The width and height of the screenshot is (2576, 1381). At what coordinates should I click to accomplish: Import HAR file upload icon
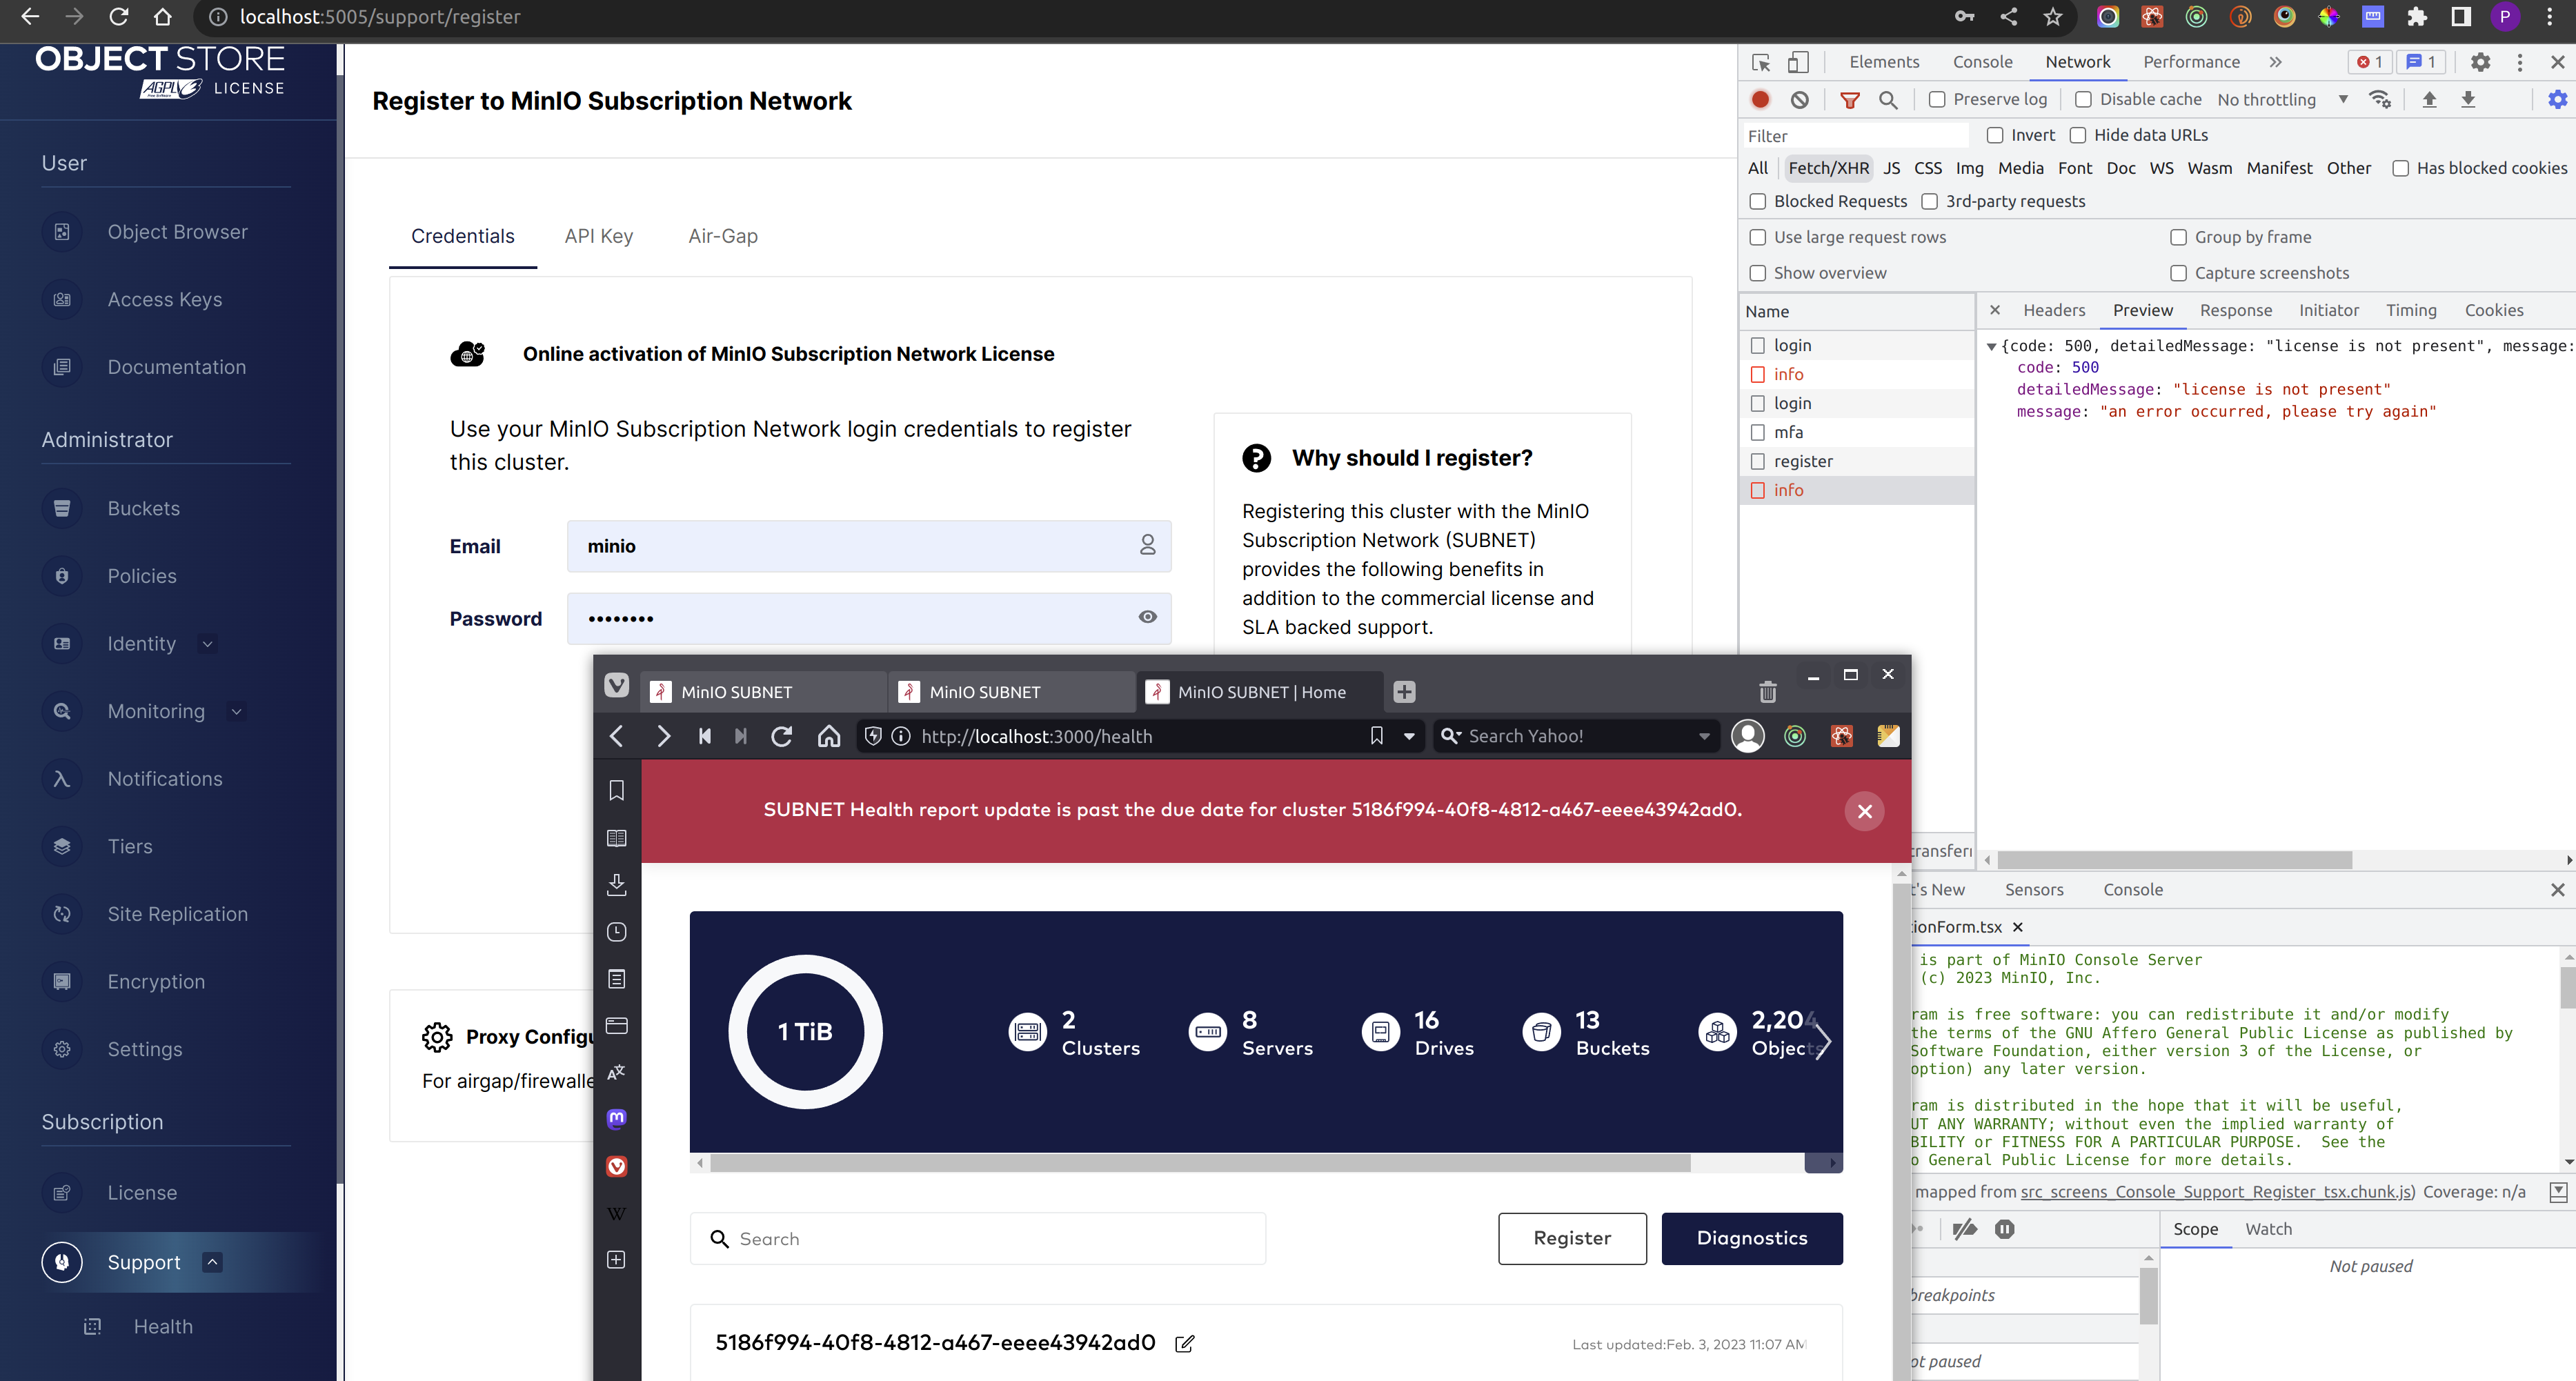(2429, 99)
